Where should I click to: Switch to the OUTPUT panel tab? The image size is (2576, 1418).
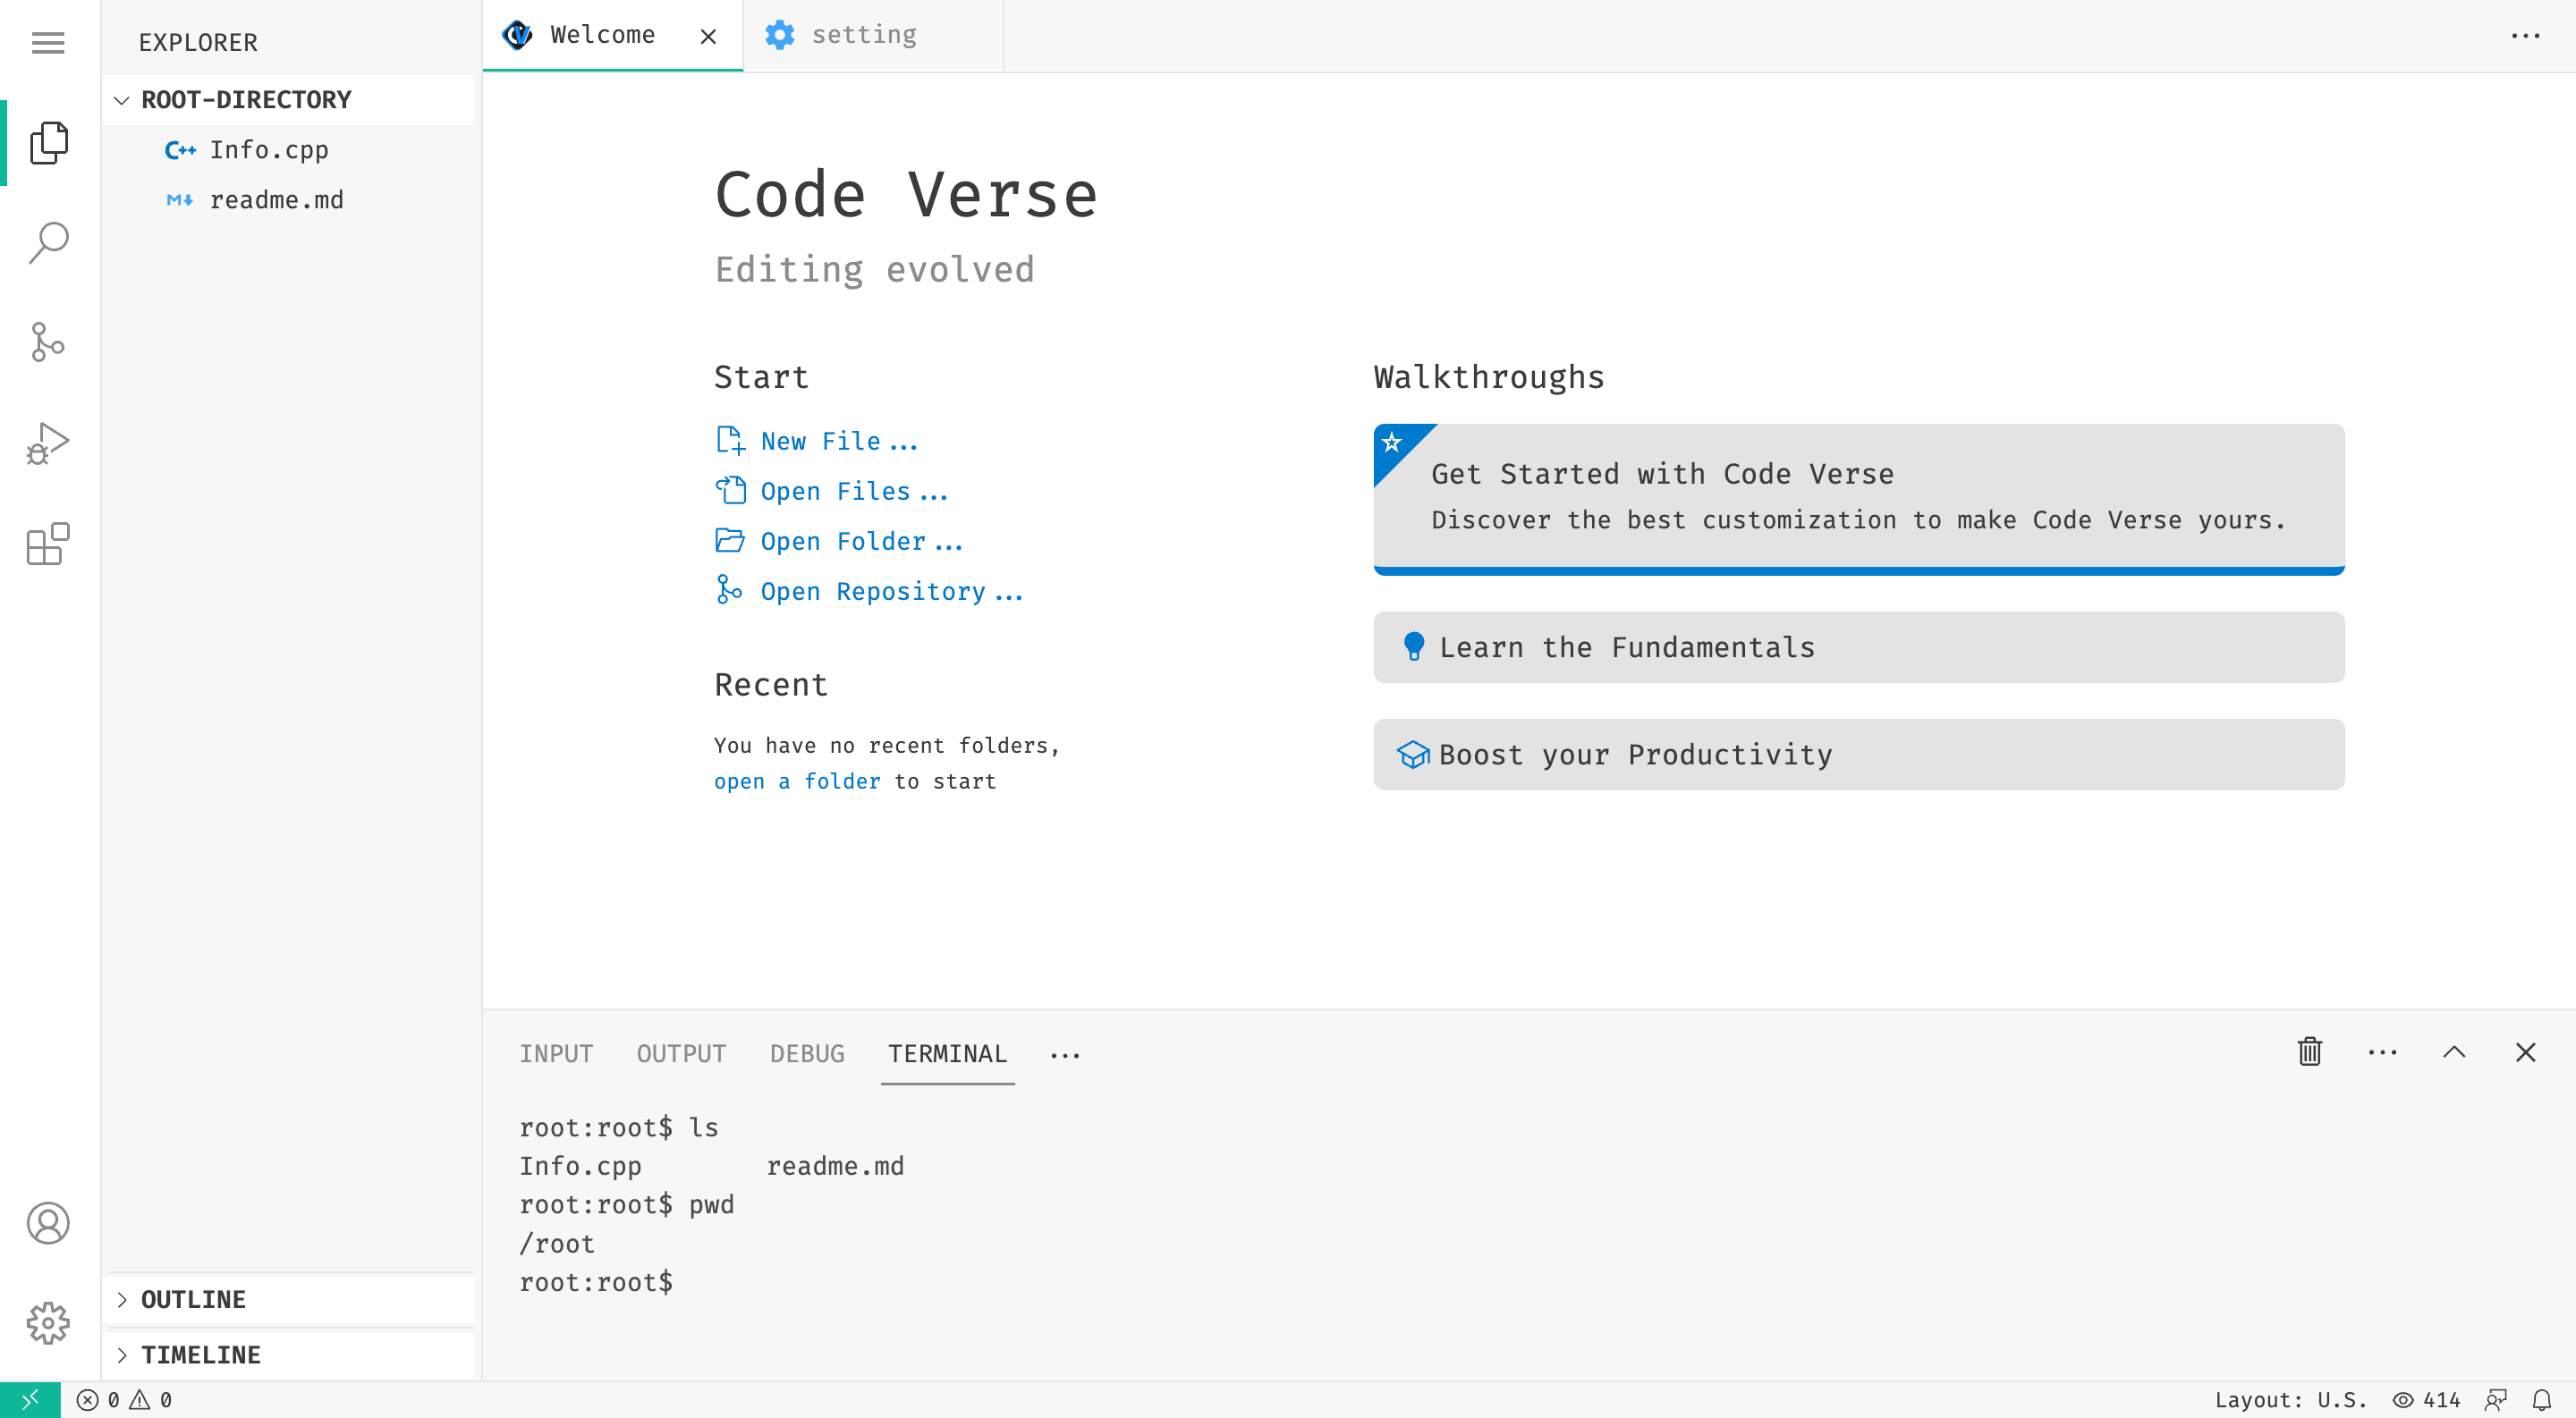tap(681, 1054)
